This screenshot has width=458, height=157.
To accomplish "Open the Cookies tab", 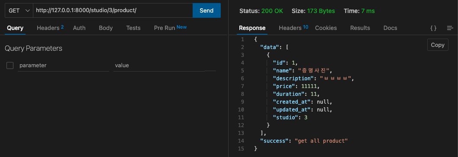I will [x=326, y=28].
